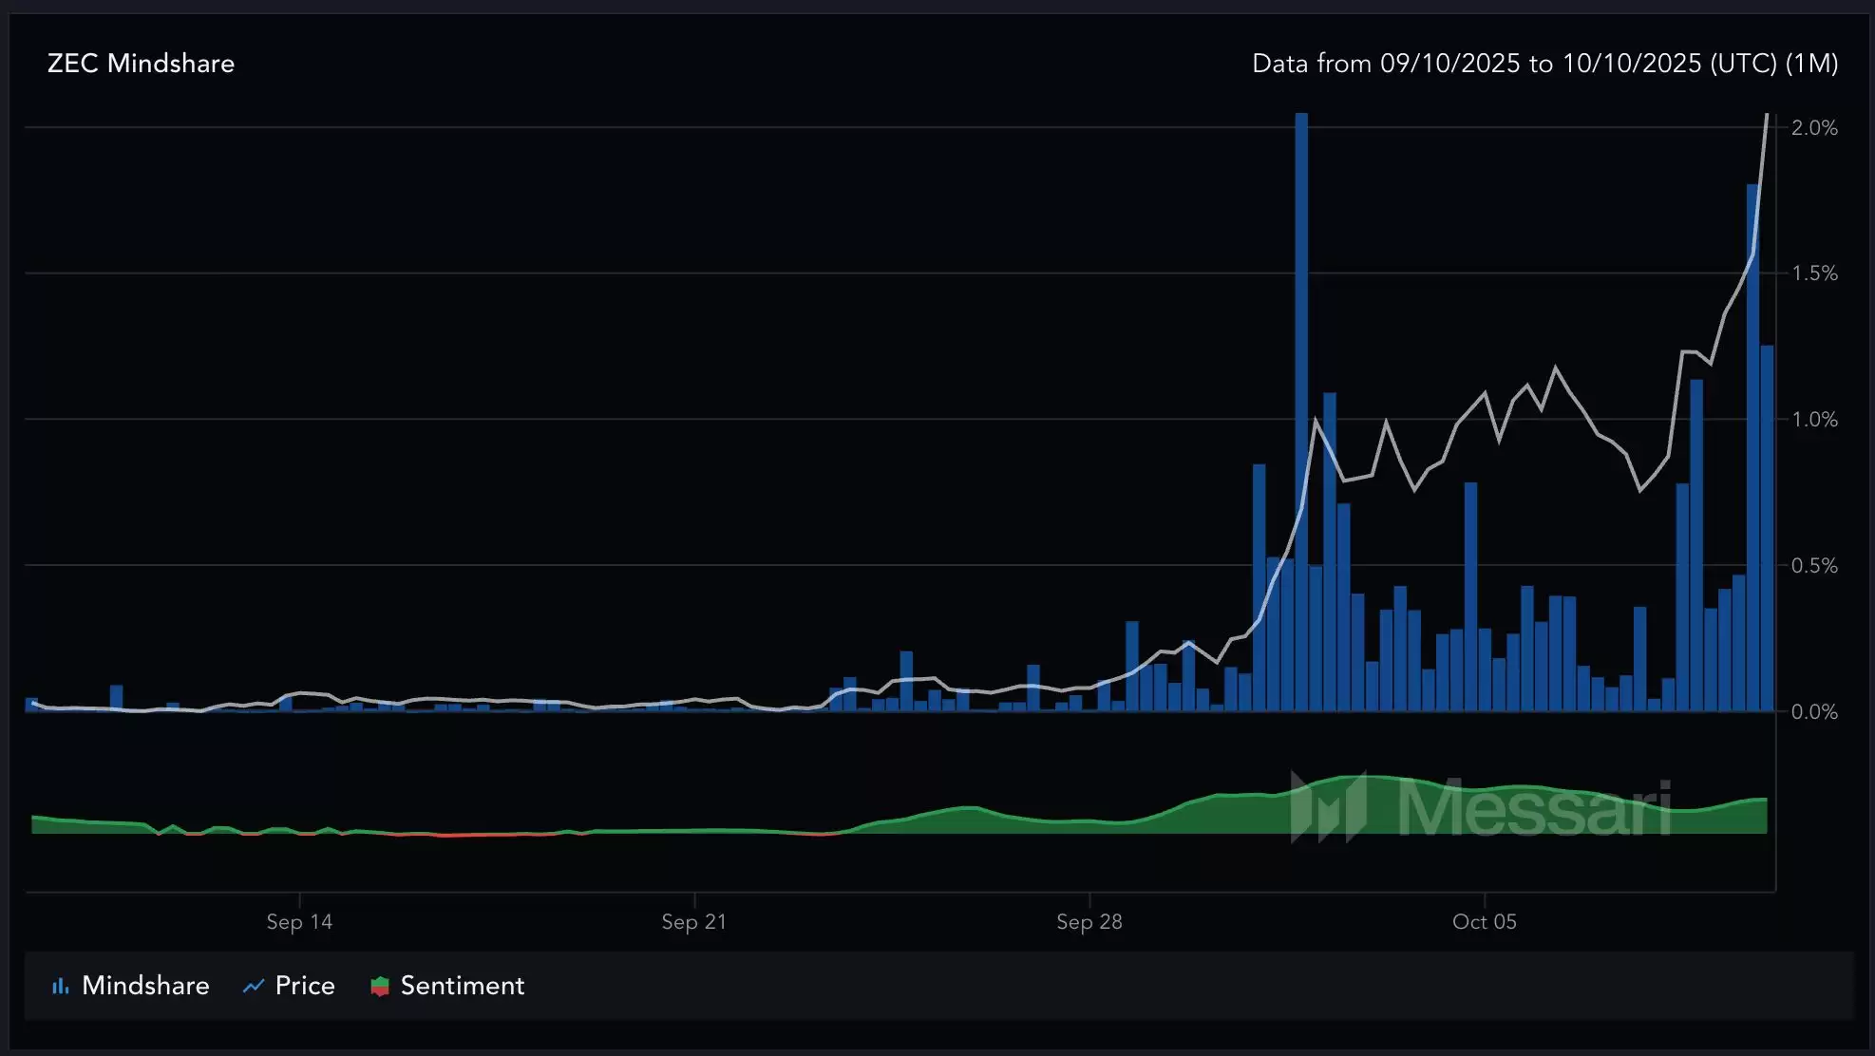
Task: Select the Oct 05 axis label
Action: click(1484, 921)
